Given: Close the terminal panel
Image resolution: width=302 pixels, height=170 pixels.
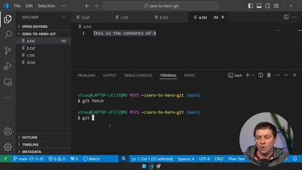Looking at the screenshot, I should (x=294, y=75).
